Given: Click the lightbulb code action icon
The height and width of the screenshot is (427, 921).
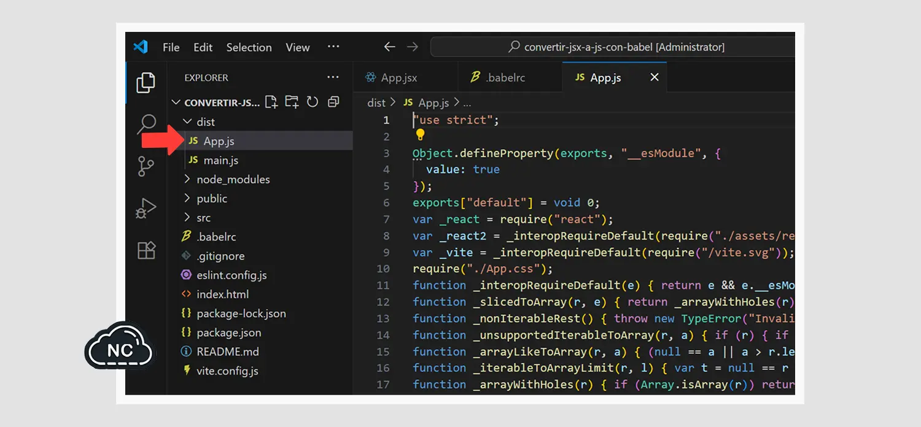Looking at the screenshot, I should pyautogui.click(x=420, y=135).
